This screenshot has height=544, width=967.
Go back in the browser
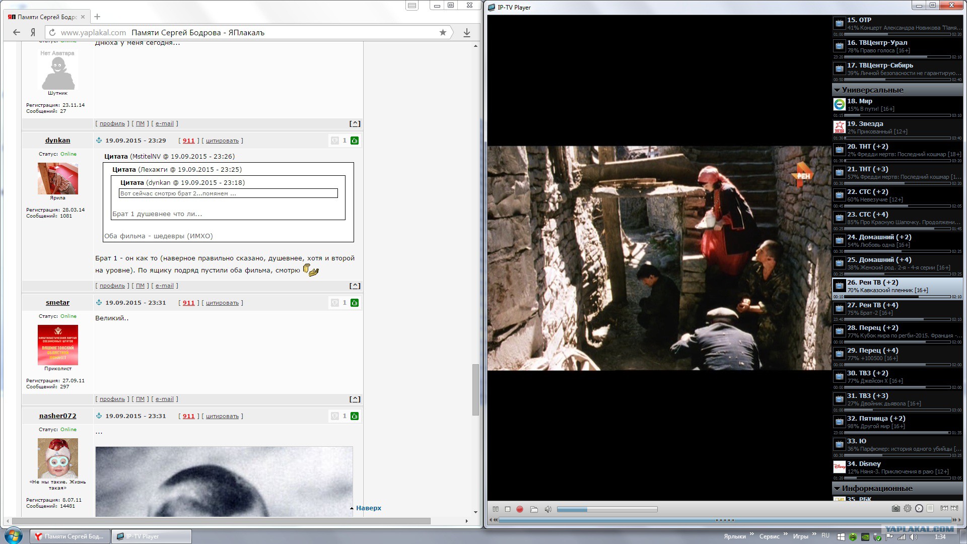pyautogui.click(x=17, y=32)
